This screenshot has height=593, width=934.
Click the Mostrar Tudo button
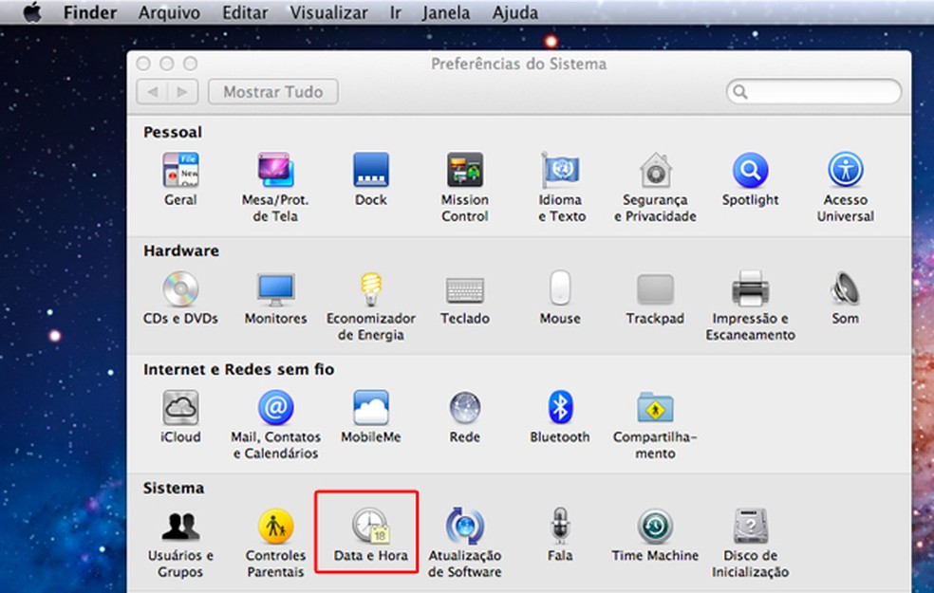pos(273,92)
